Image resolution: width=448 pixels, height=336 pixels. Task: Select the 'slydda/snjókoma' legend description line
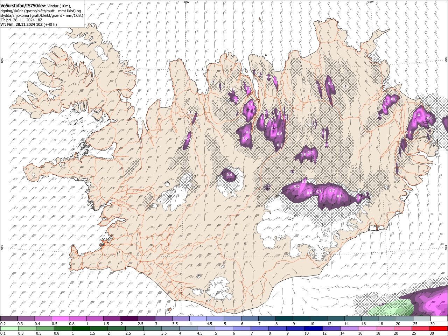click(x=42, y=15)
